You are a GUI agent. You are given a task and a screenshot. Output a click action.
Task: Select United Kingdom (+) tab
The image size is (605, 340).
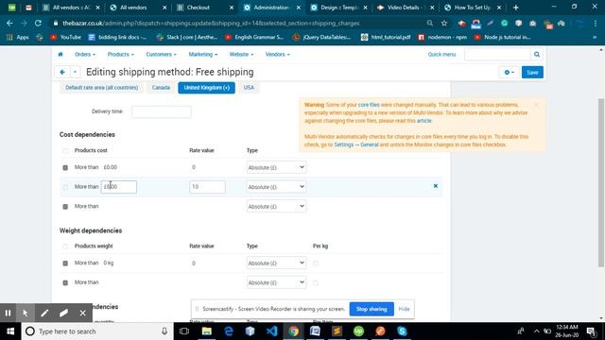click(206, 88)
